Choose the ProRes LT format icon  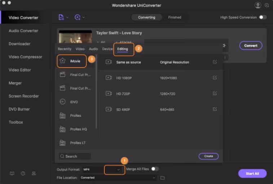pyautogui.click(x=62, y=143)
